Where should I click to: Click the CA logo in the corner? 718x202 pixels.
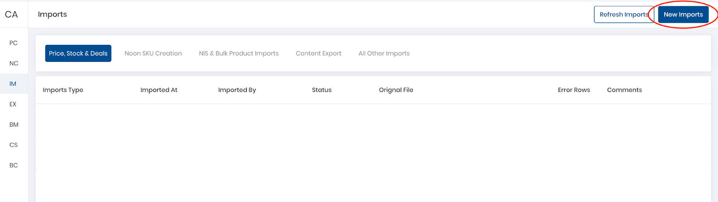pos(11,14)
